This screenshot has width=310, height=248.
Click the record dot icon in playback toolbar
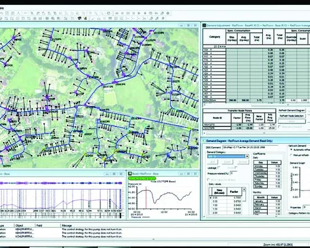145,13
